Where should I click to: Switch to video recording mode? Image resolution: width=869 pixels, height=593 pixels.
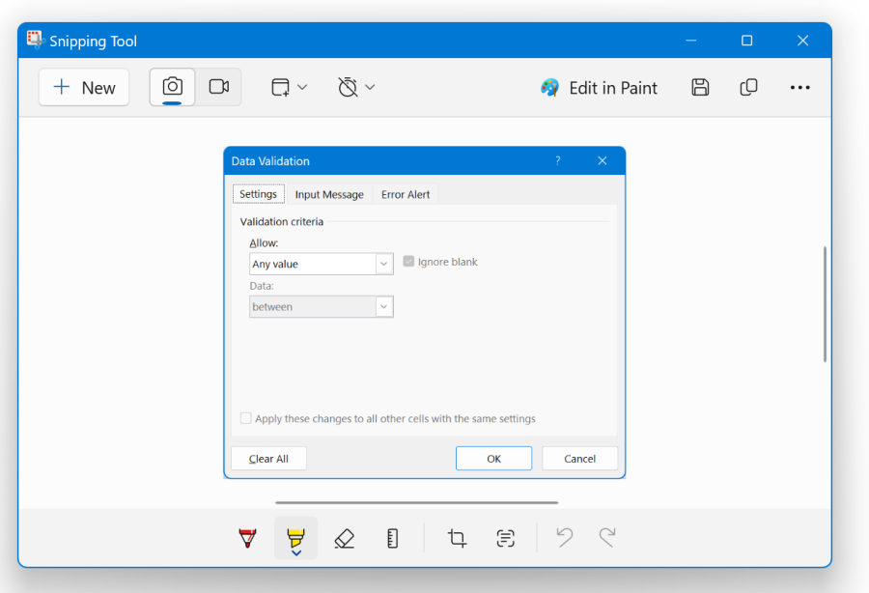point(218,86)
